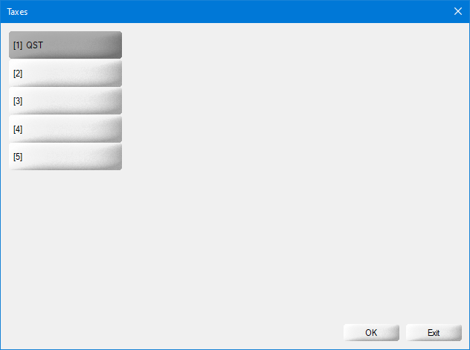Close the Taxes dialog window
Image resolution: width=470 pixels, height=350 pixels.
458,11
